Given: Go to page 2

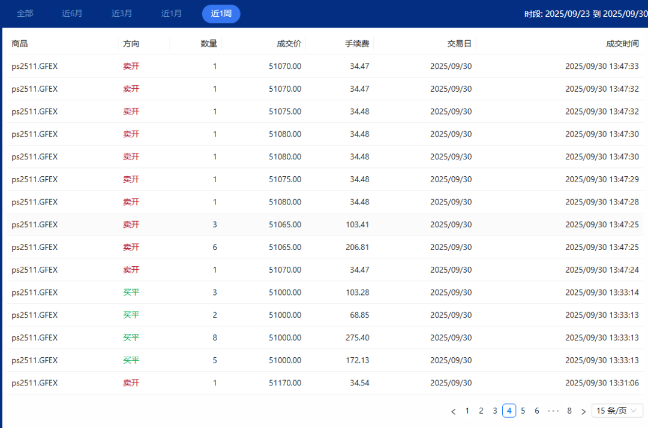Looking at the screenshot, I should pyautogui.click(x=481, y=411).
